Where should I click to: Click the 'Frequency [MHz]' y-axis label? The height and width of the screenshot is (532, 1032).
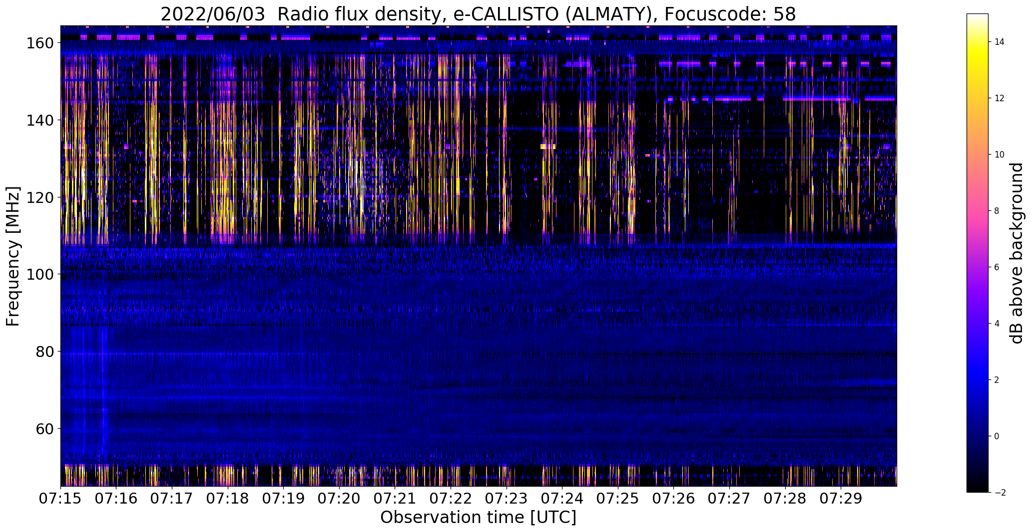point(13,256)
